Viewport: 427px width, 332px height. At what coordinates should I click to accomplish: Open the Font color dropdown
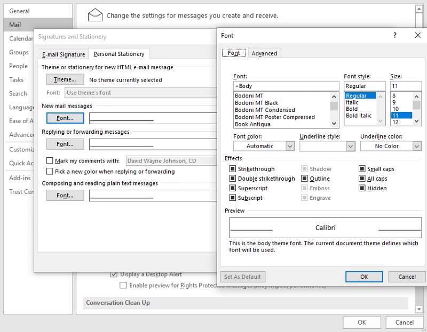click(264, 146)
